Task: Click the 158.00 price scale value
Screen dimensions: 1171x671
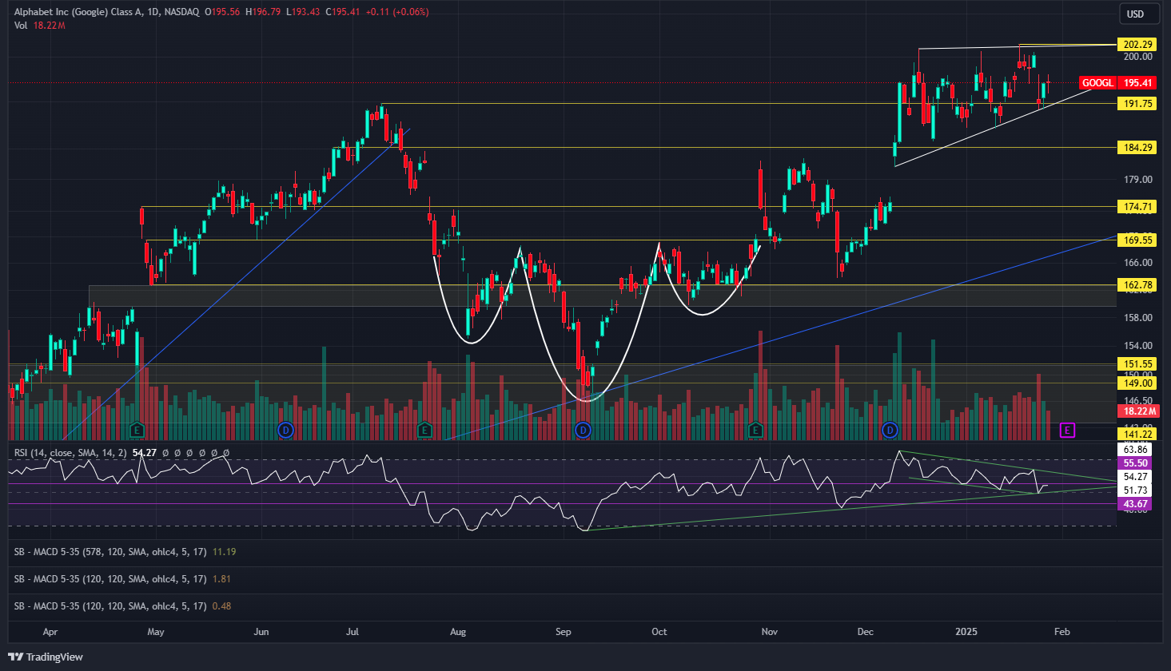Action: [1137, 318]
